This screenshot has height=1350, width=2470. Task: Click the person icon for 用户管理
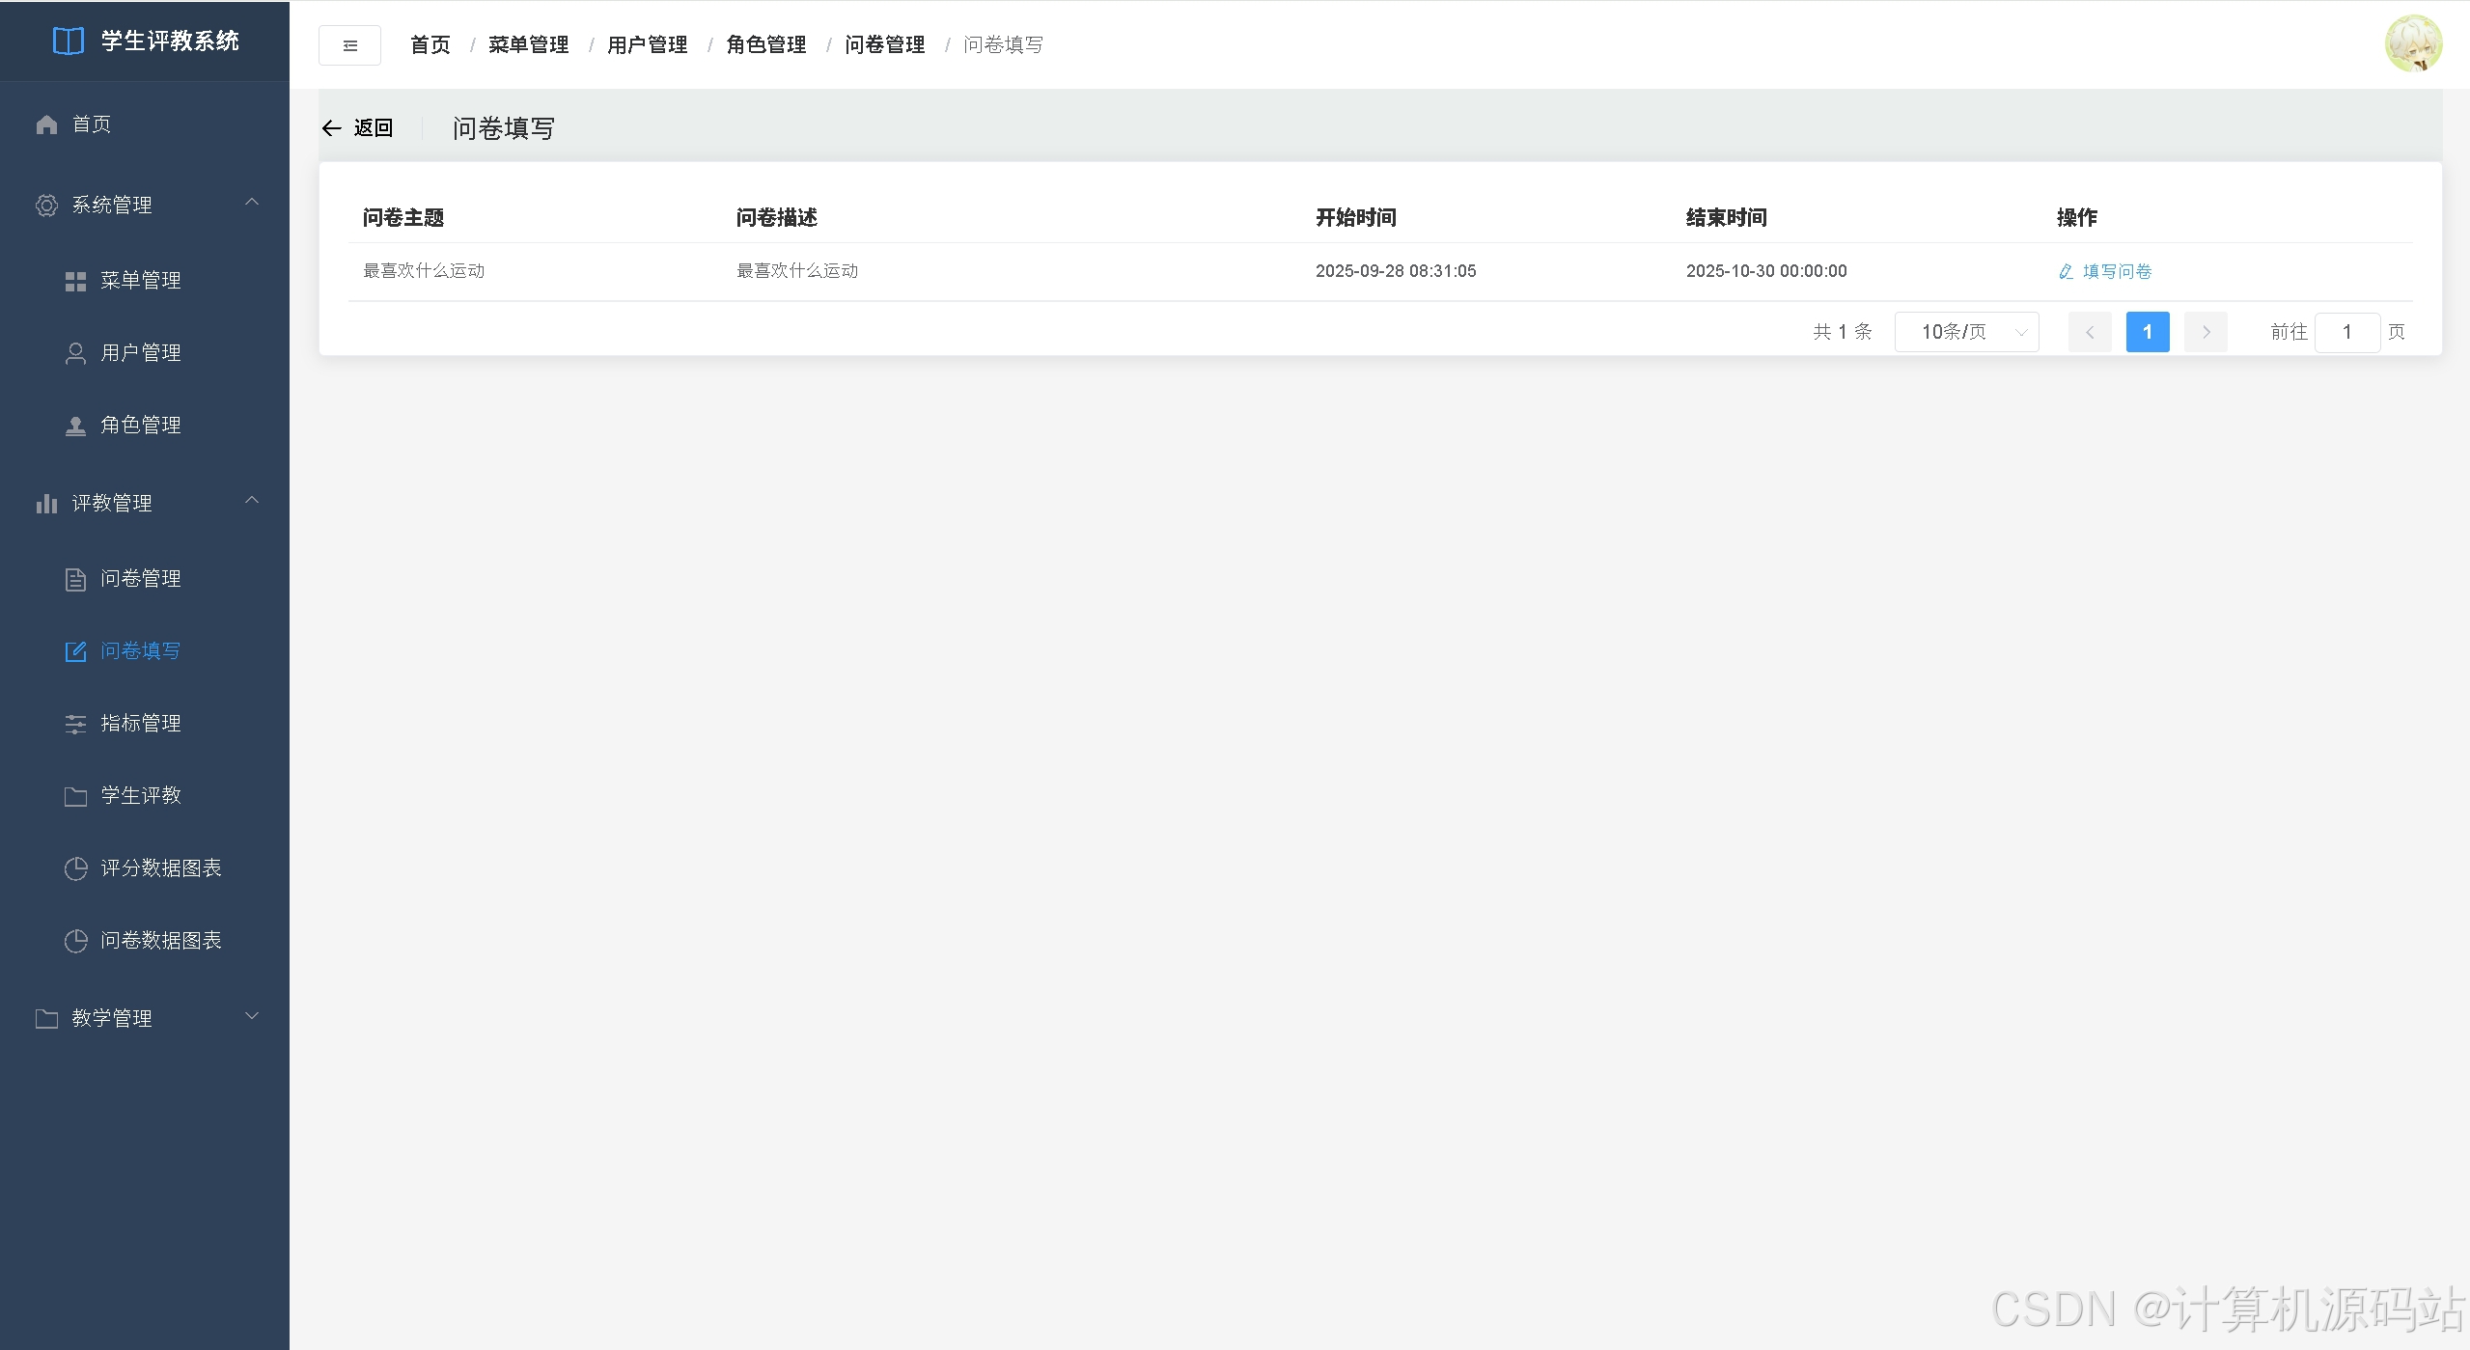tap(75, 353)
